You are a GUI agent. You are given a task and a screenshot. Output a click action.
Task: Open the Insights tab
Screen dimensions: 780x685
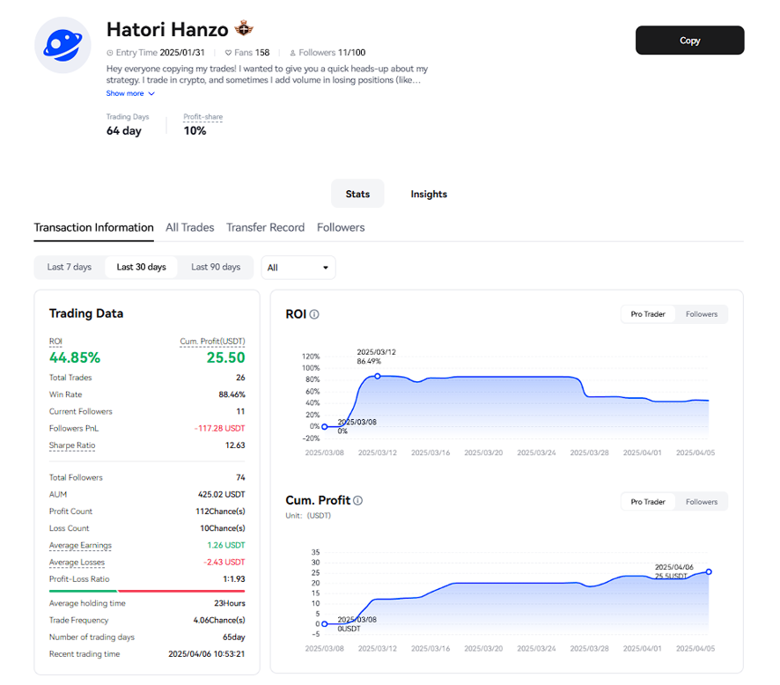coord(429,194)
